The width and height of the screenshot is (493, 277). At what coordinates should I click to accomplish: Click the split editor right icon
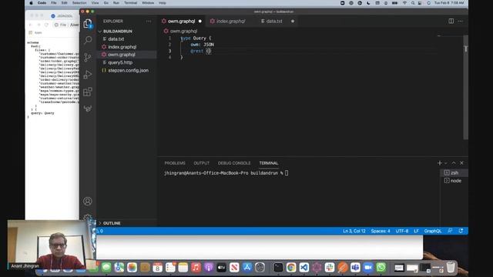[x=451, y=21]
